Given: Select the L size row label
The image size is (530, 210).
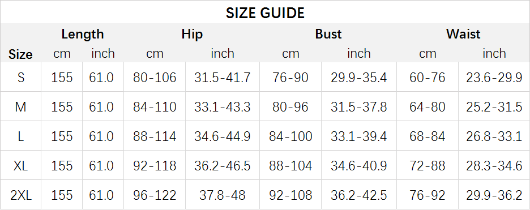Looking at the screenshot, I should (x=20, y=136).
